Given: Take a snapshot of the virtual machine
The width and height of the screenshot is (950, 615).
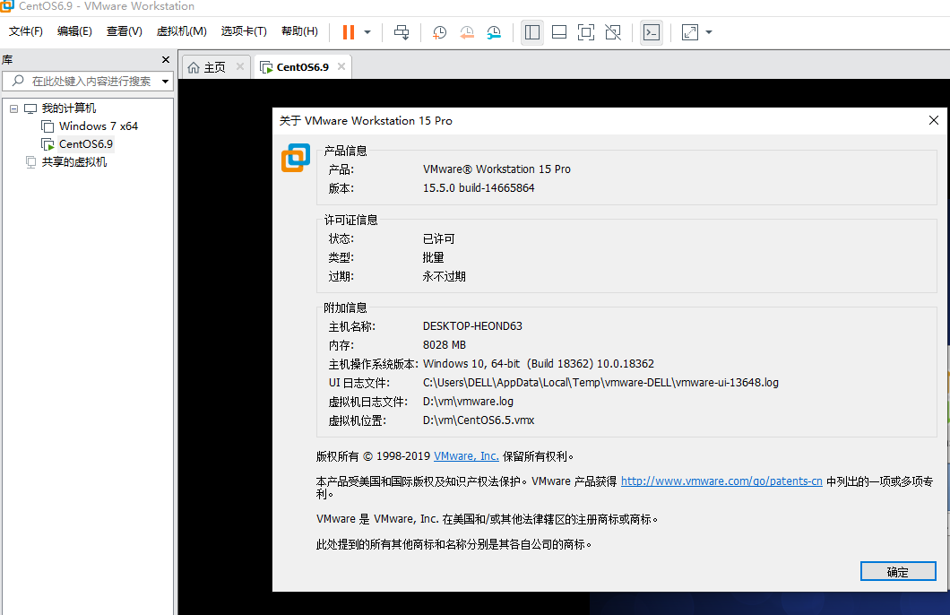Looking at the screenshot, I should pos(439,32).
